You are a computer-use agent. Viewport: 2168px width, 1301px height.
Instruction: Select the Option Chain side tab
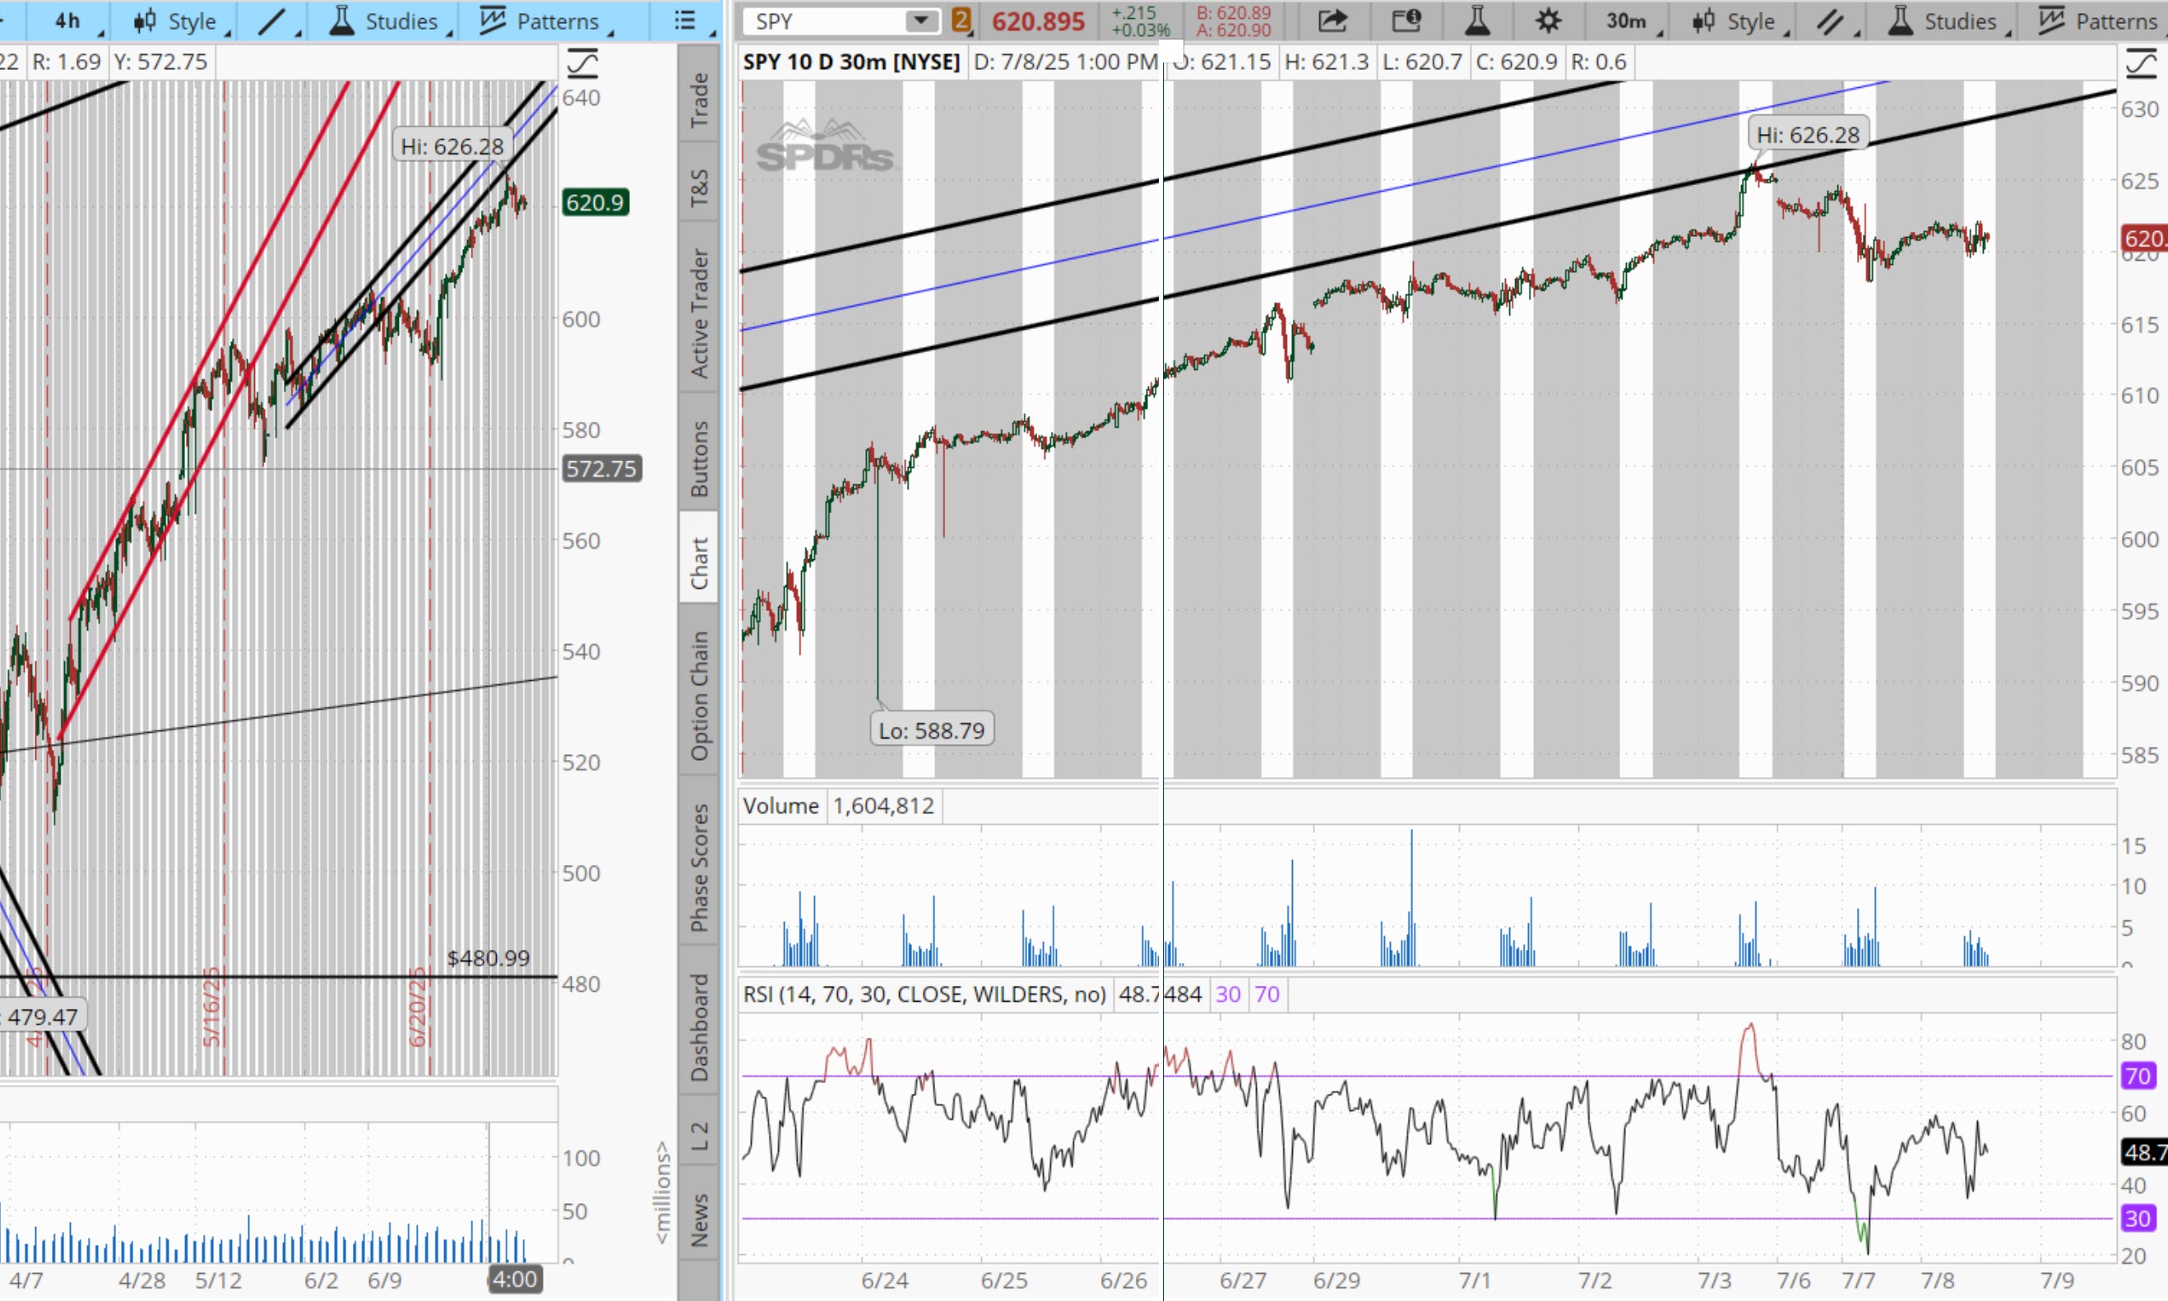pos(699,696)
